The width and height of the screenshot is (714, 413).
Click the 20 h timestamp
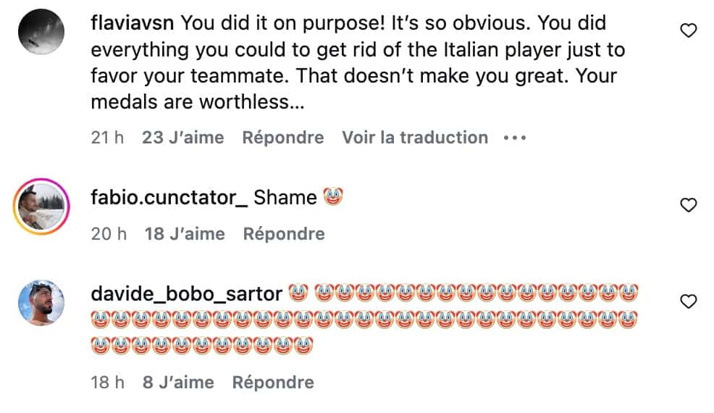[109, 234]
